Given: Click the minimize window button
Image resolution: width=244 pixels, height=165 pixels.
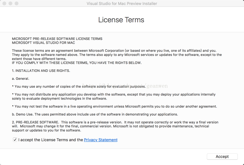Looking at the screenshot, I should click(10, 3).
